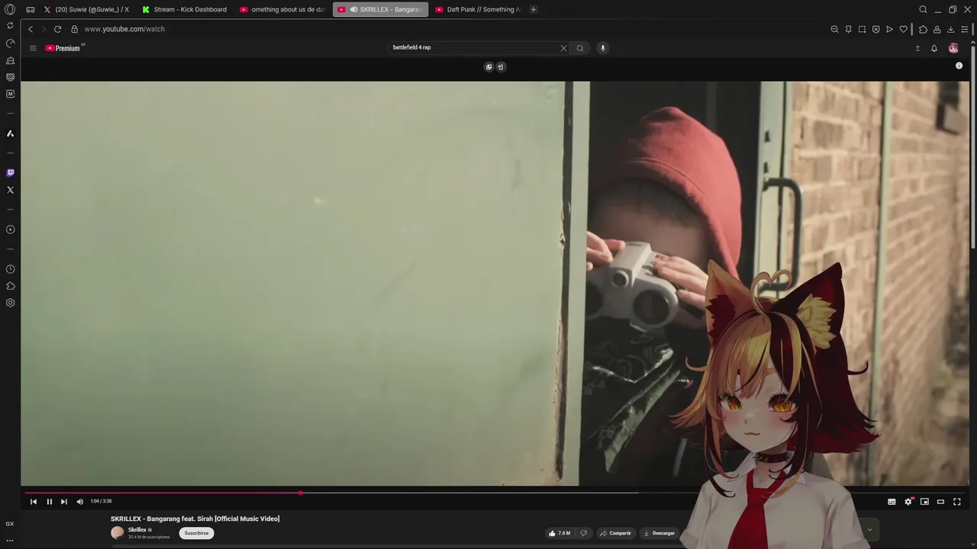Open video player settings gear
Screen dimensions: 977x549
pos(908,502)
